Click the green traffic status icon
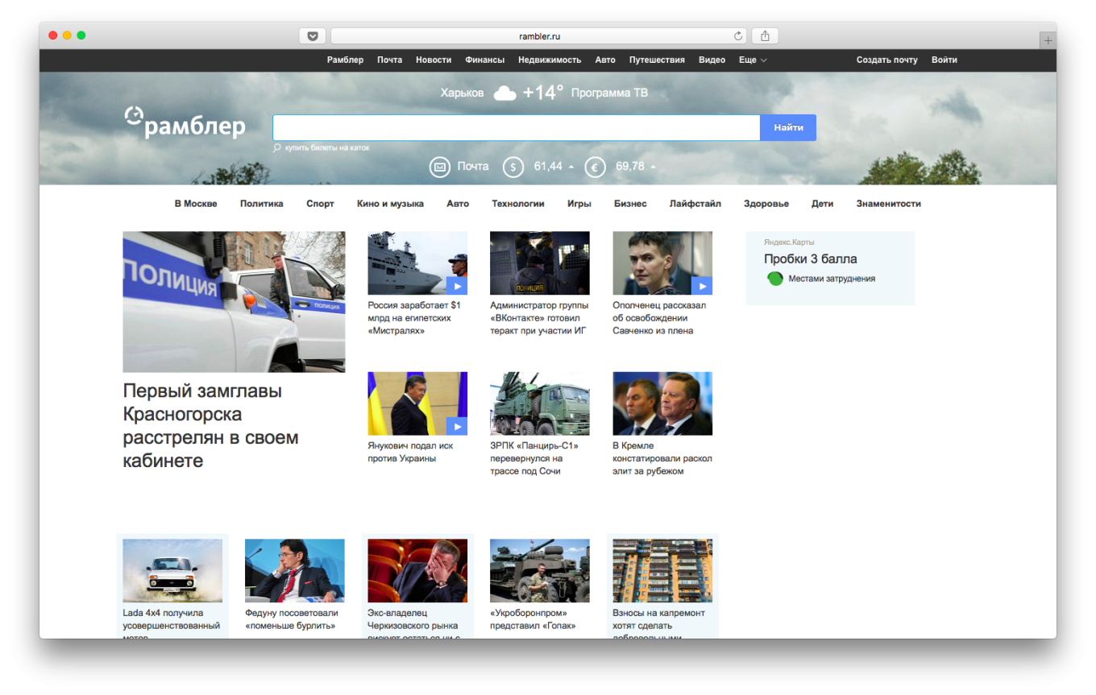Screen dimensions: 1096x695 pos(775,279)
